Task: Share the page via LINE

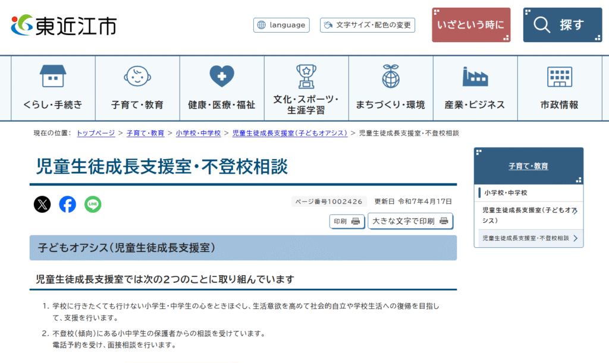Action: (x=93, y=204)
